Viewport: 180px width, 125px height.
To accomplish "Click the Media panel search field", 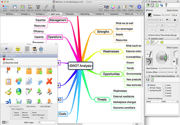I will coord(47,122).
